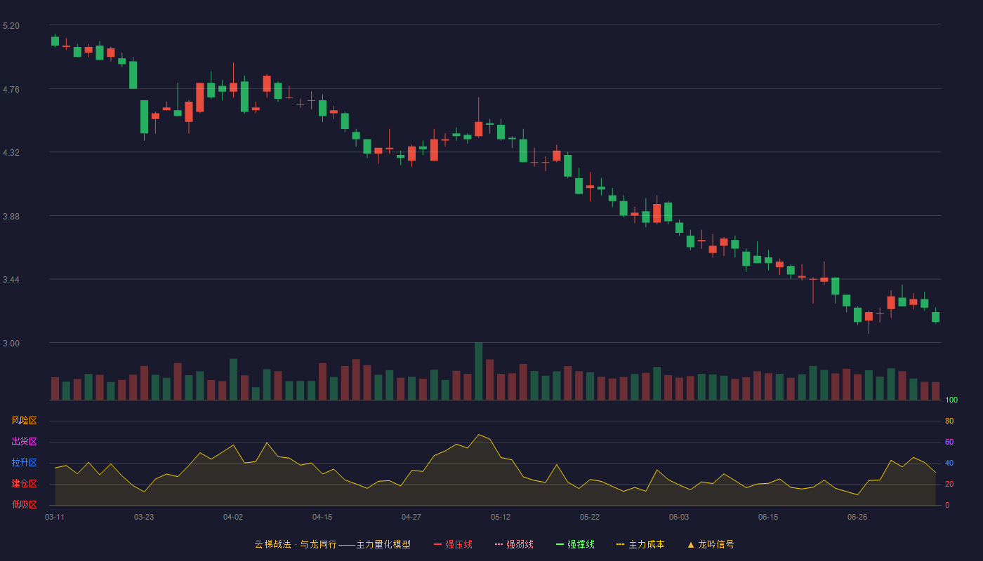Click the 3.88 price axis label
Screen dimensions: 983x561
pyautogui.click(x=11, y=217)
